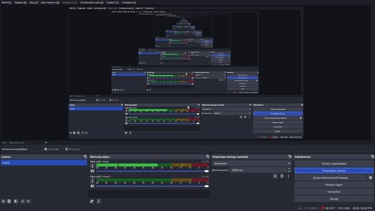Click Запуск виртуальной камеры button

tap(330, 178)
